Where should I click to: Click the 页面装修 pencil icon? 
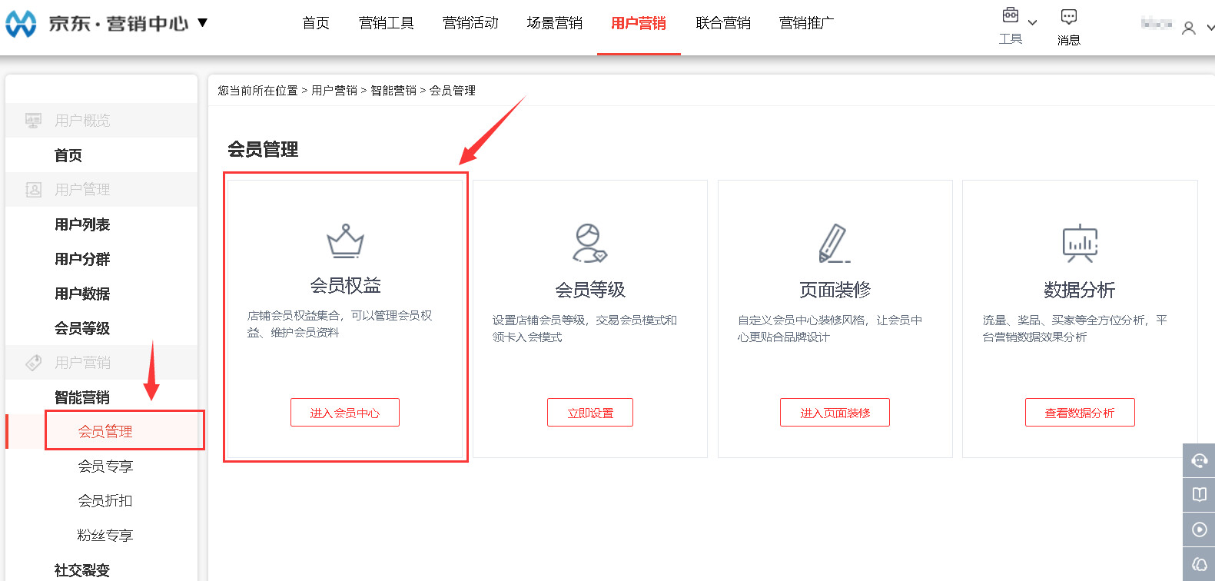[835, 244]
